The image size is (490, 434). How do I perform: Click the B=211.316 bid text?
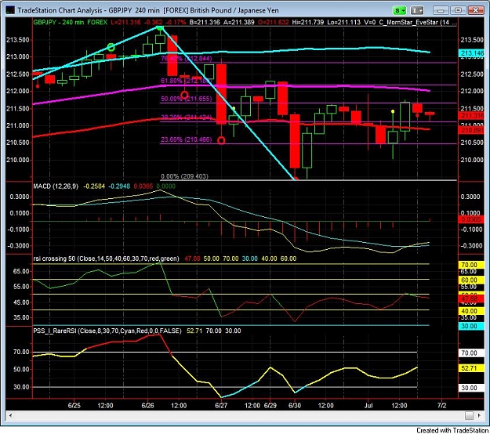click(x=205, y=23)
